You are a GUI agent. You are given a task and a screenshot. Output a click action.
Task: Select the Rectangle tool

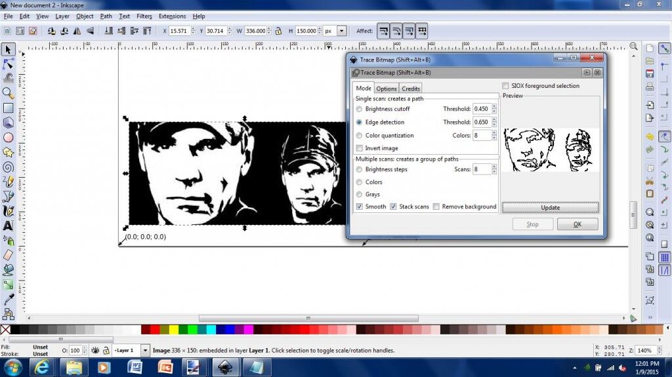pyautogui.click(x=8, y=108)
